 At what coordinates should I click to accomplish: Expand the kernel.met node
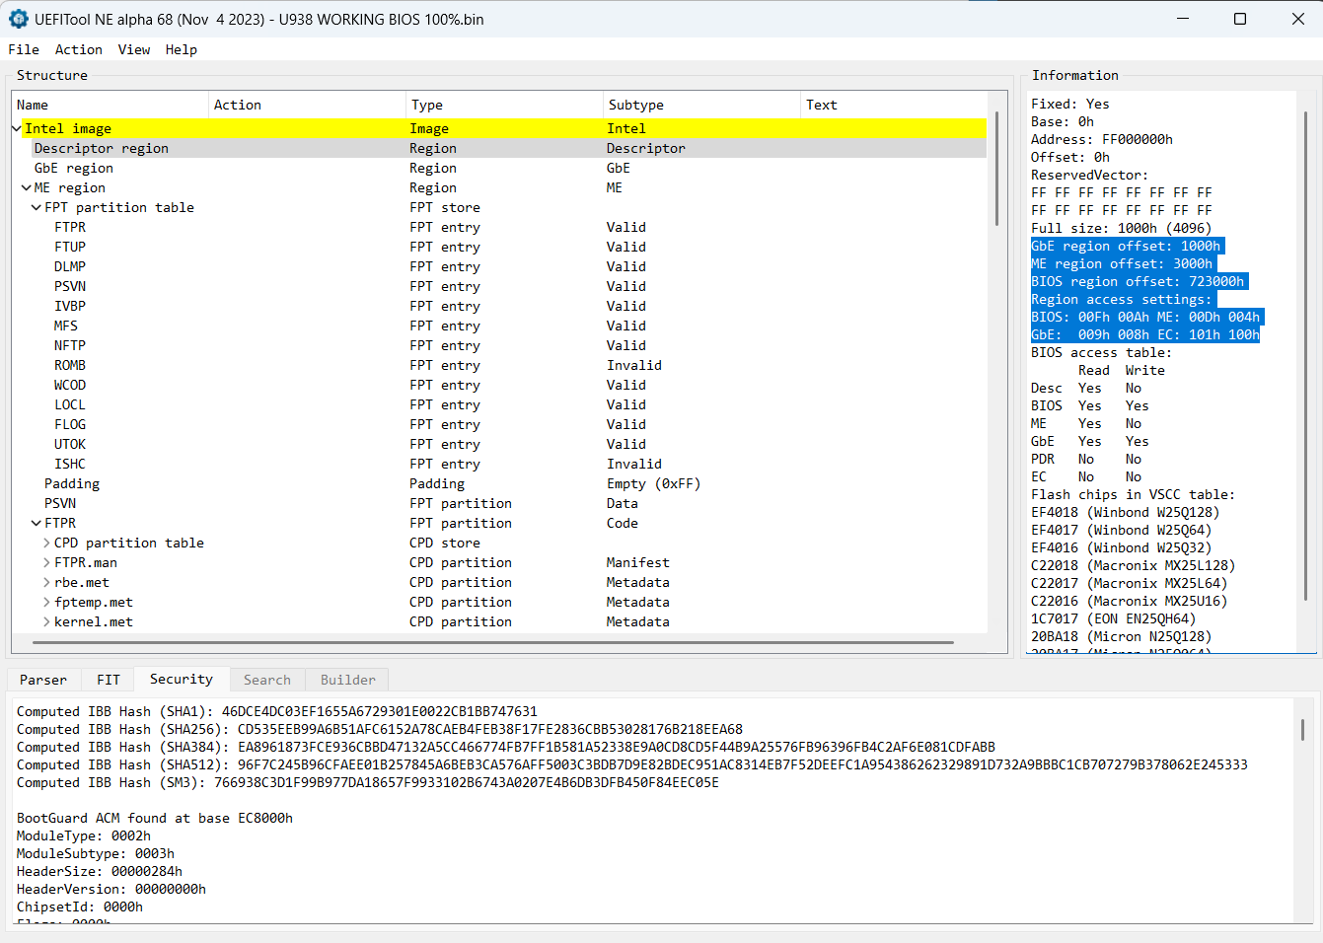(46, 621)
